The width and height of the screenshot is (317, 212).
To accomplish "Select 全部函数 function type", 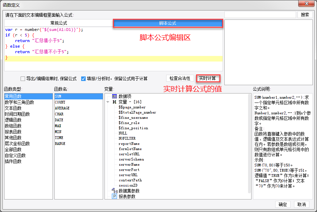I will point(28,149).
